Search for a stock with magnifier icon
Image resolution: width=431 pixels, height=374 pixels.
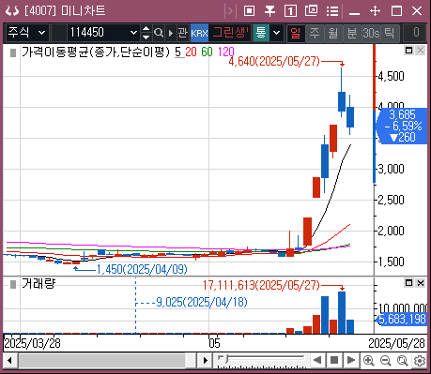(159, 33)
